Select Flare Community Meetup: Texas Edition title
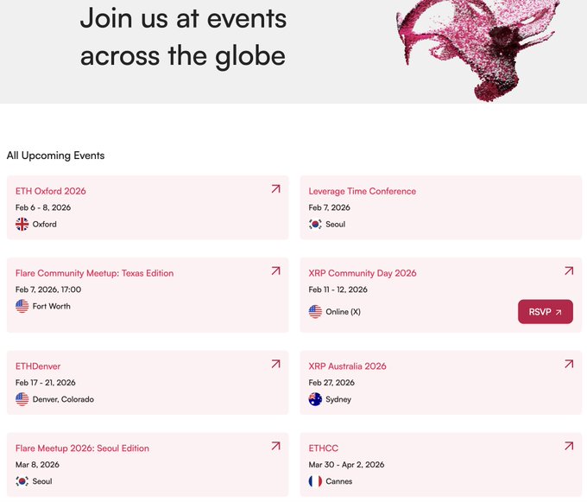Viewport: 587px width, 502px height. pos(94,273)
